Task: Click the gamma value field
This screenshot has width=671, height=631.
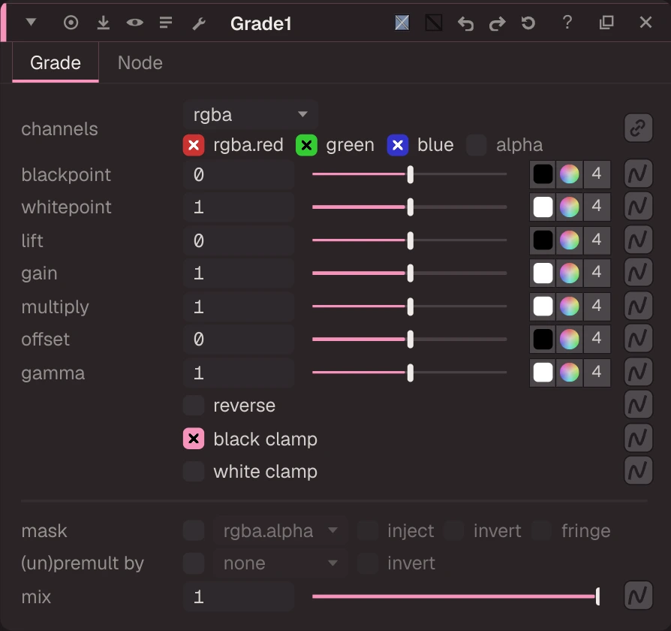Action: pyautogui.click(x=239, y=373)
